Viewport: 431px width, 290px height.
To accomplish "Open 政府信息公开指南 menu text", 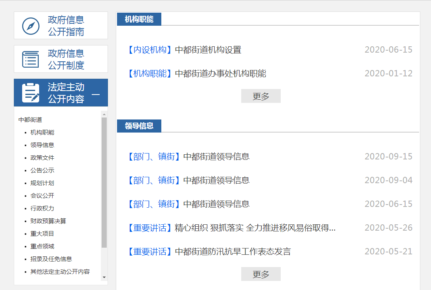I will 66,26.
